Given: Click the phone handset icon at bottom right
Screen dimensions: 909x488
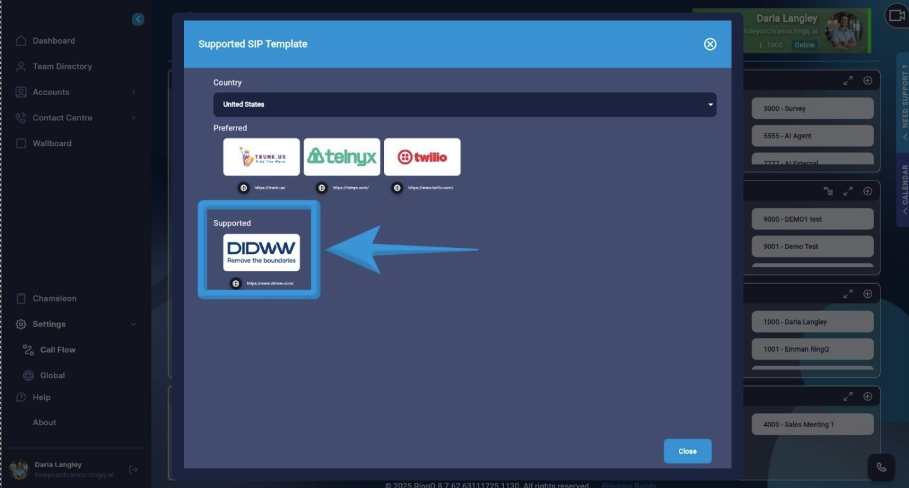Looking at the screenshot, I should (882, 466).
